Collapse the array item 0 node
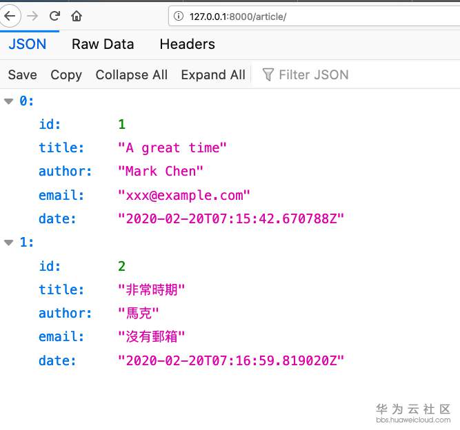Screen dimensions: 460x430 click(x=9, y=101)
